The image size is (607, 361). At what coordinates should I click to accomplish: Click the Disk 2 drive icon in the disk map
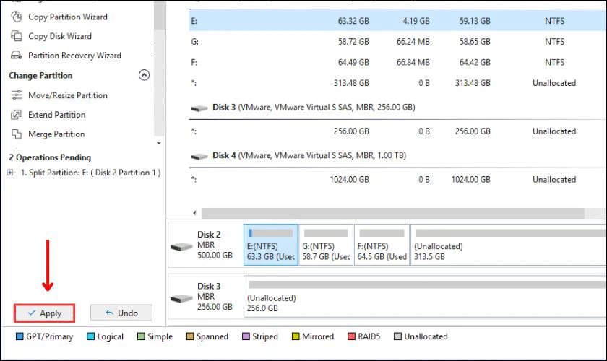coord(181,246)
